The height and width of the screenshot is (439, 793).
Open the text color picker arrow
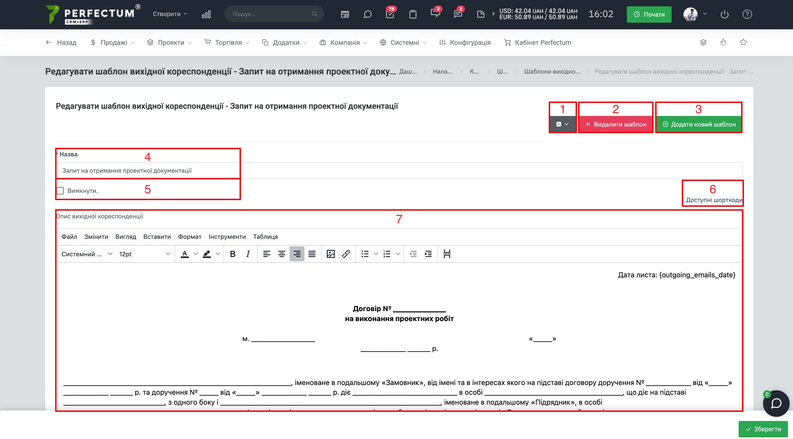195,254
